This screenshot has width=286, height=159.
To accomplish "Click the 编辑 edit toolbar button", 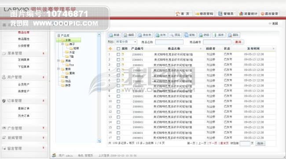I will coord(129,35).
